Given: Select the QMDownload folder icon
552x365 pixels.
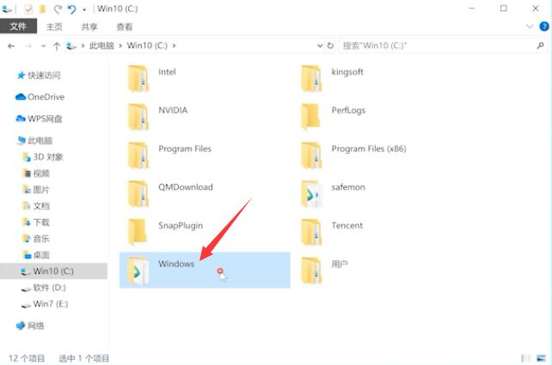Looking at the screenshot, I should tap(138, 193).
